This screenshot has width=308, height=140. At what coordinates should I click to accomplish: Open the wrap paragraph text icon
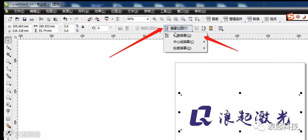(221, 28)
